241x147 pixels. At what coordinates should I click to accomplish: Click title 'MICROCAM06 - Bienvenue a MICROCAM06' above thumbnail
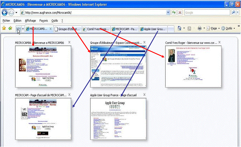40,43
